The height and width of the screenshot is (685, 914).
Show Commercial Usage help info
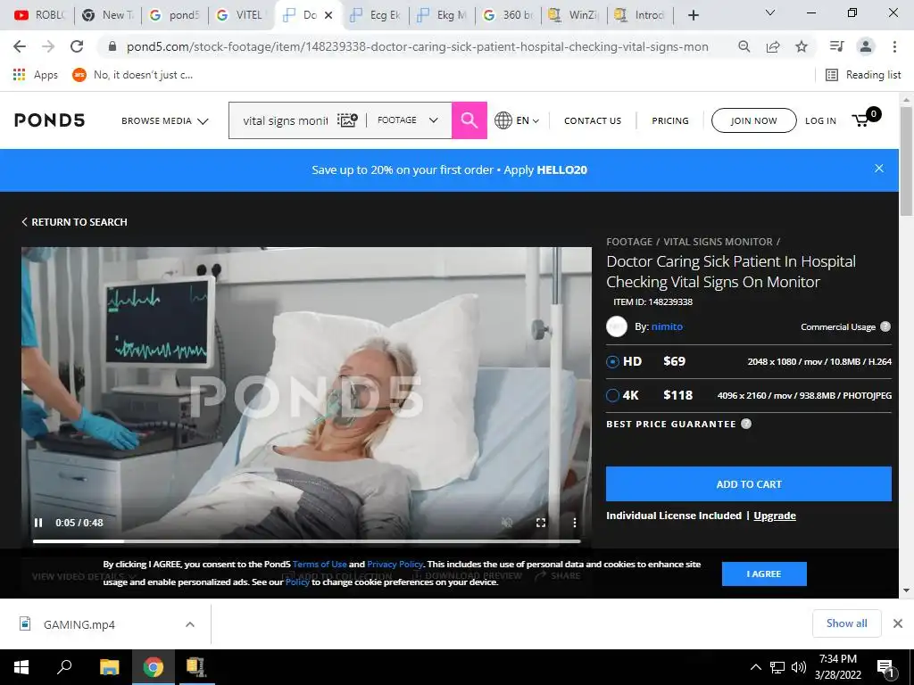click(x=885, y=326)
